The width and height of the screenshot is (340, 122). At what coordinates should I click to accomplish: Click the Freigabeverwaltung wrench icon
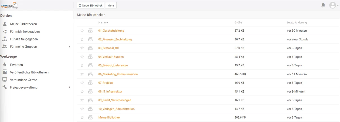click(x=5, y=88)
